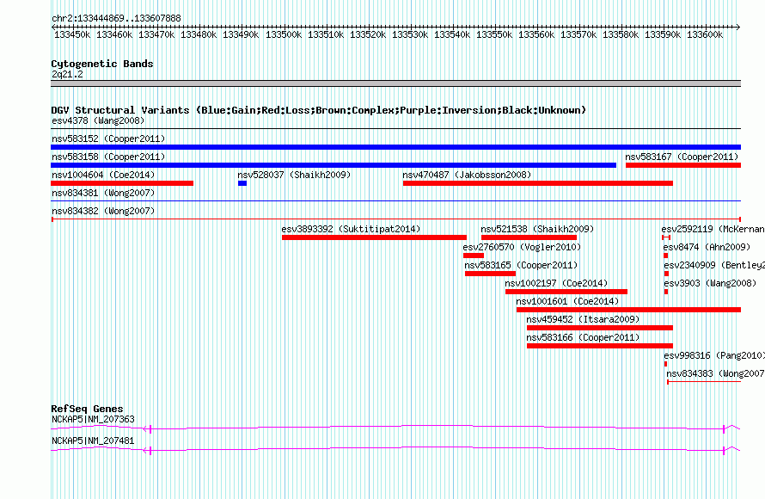Image resolution: width=765 pixels, height=499 pixels.
Task: Click the DGV Structural Variants track title
Action: pyautogui.click(x=319, y=110)
